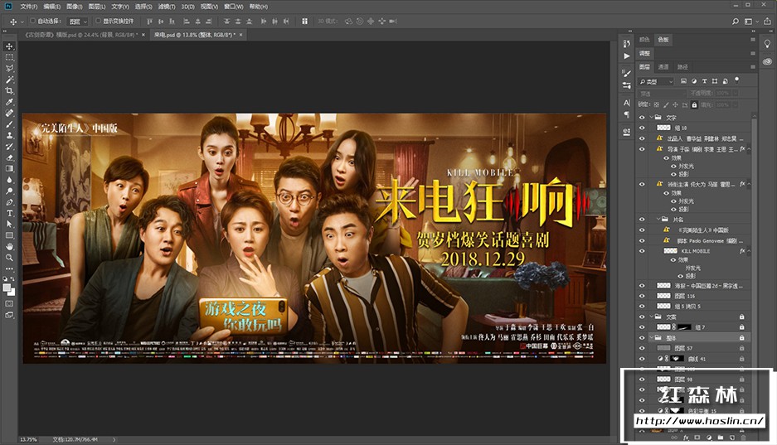Open the Paragraph panel icon

tap(626, 115)
